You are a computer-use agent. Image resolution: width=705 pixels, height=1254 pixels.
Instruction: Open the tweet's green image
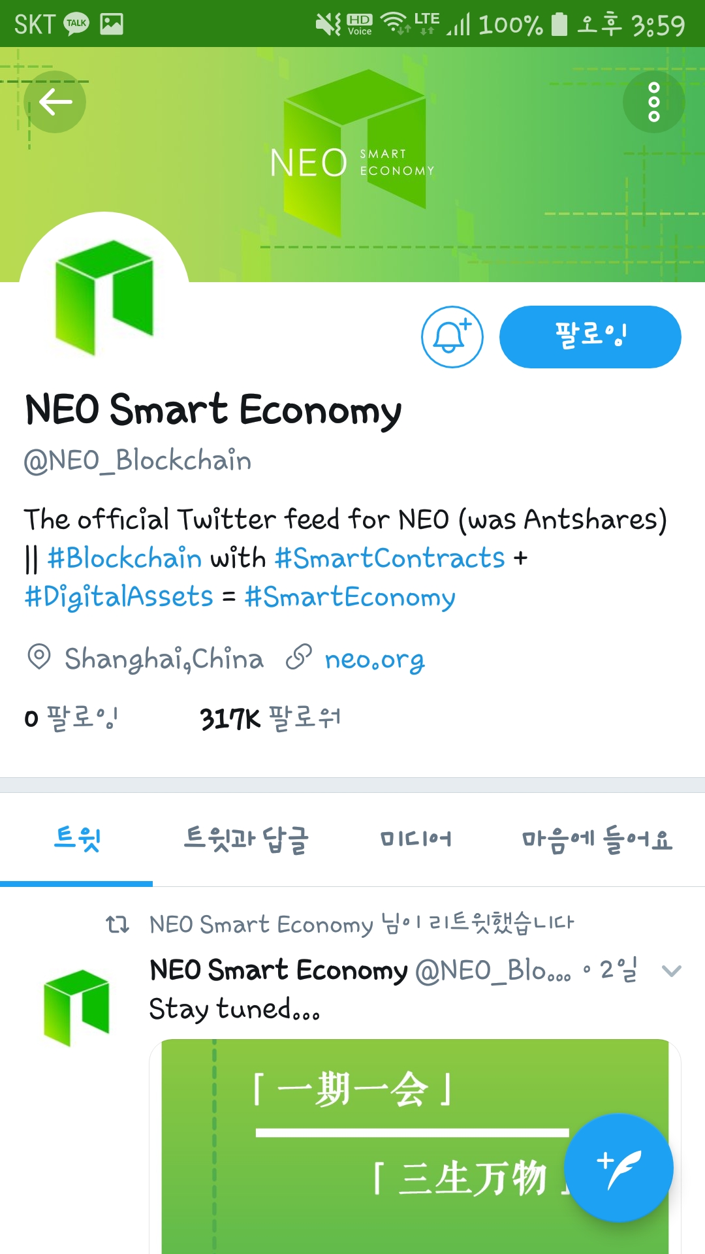[415, 1146]
